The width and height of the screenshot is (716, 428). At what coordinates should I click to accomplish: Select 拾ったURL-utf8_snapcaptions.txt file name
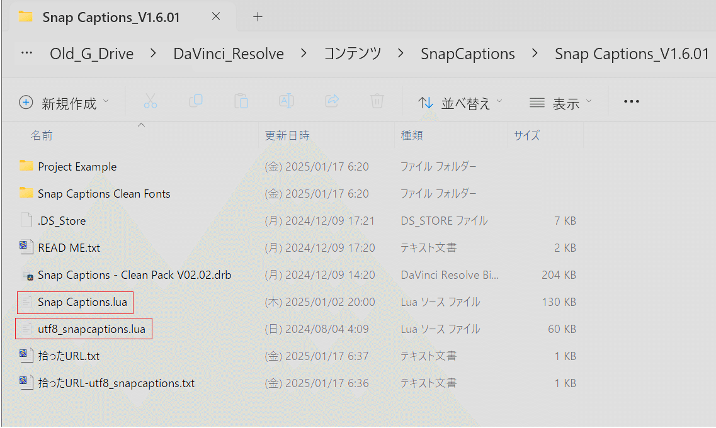click(x=116, y=383)
